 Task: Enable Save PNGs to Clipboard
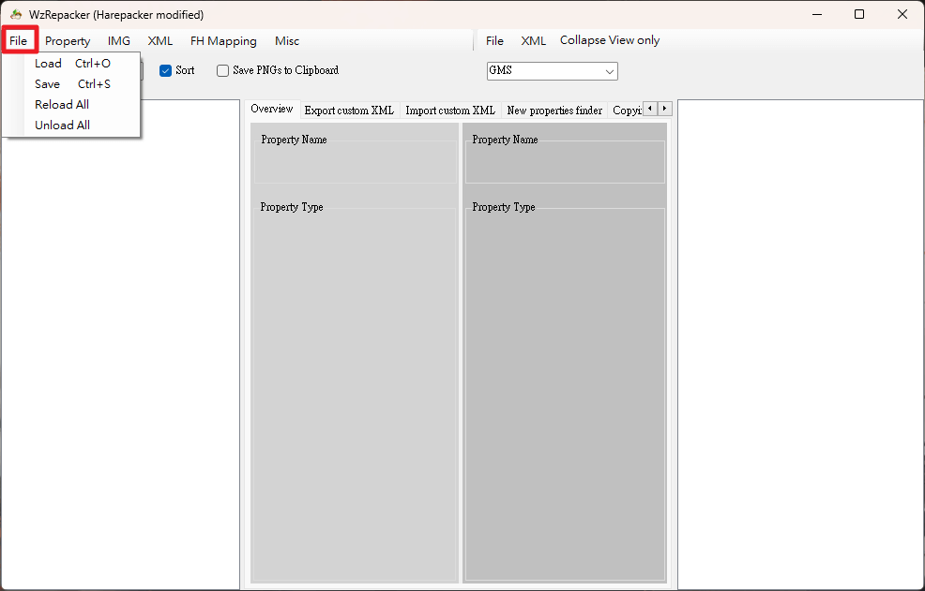point(222,70)
